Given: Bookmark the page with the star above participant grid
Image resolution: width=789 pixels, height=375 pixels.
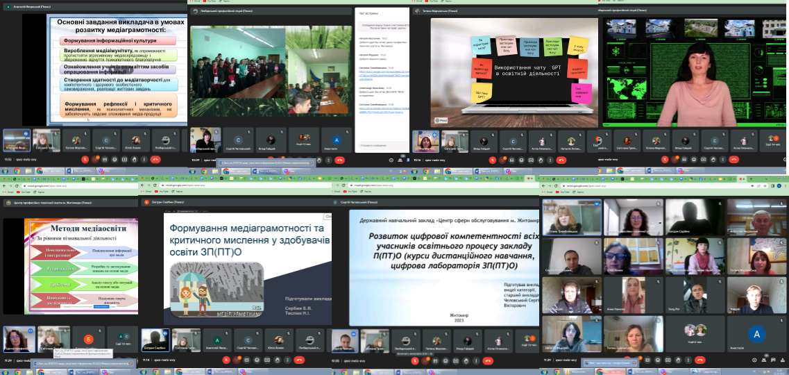Looking at the screenshot, I should 765,185.
